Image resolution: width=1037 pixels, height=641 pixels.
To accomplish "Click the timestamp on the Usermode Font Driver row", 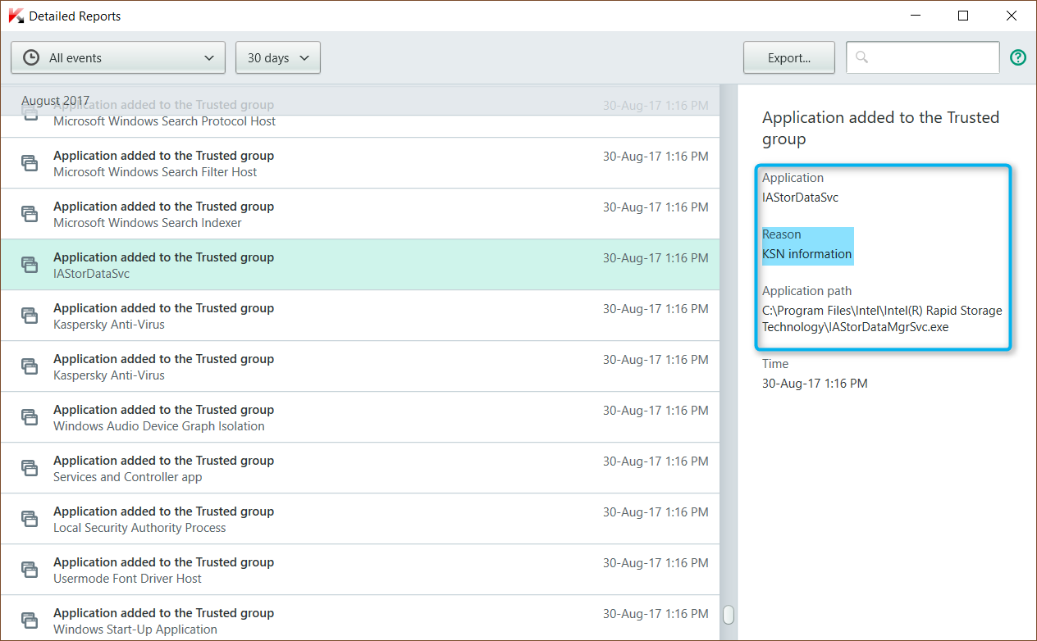I will click(656, 563).
